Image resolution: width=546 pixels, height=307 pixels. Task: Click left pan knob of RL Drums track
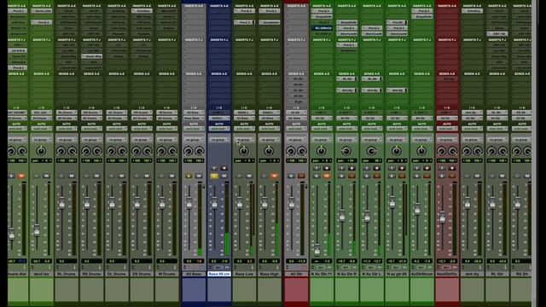pyautogui.click(x=61, y=151)
